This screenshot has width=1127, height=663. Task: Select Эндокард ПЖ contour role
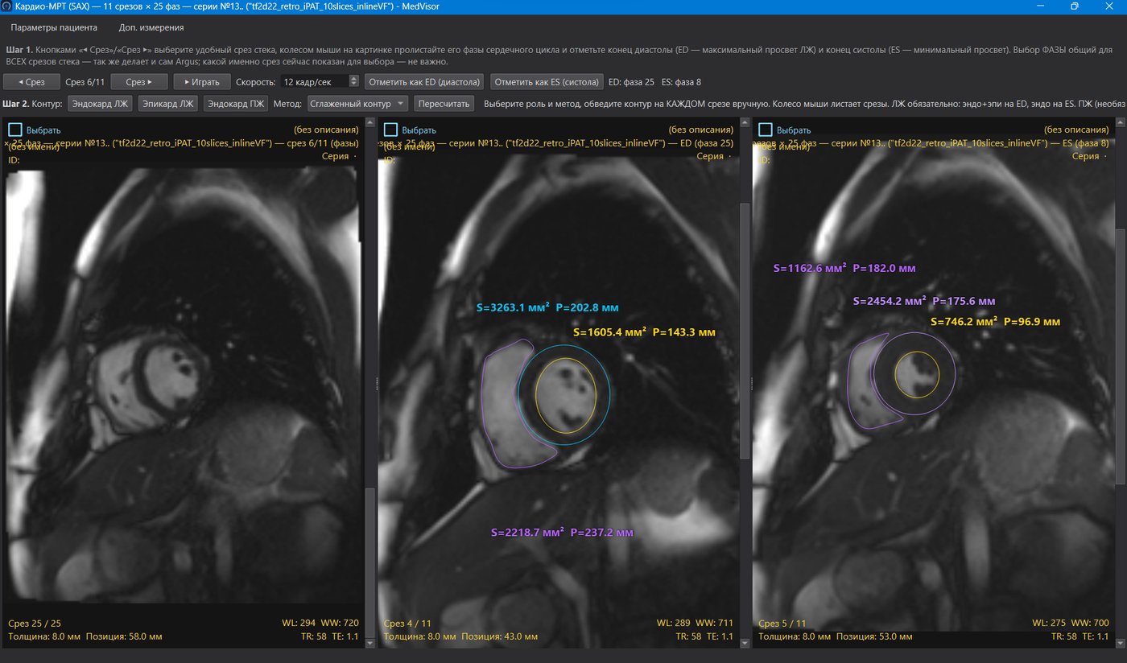(236, 104)
